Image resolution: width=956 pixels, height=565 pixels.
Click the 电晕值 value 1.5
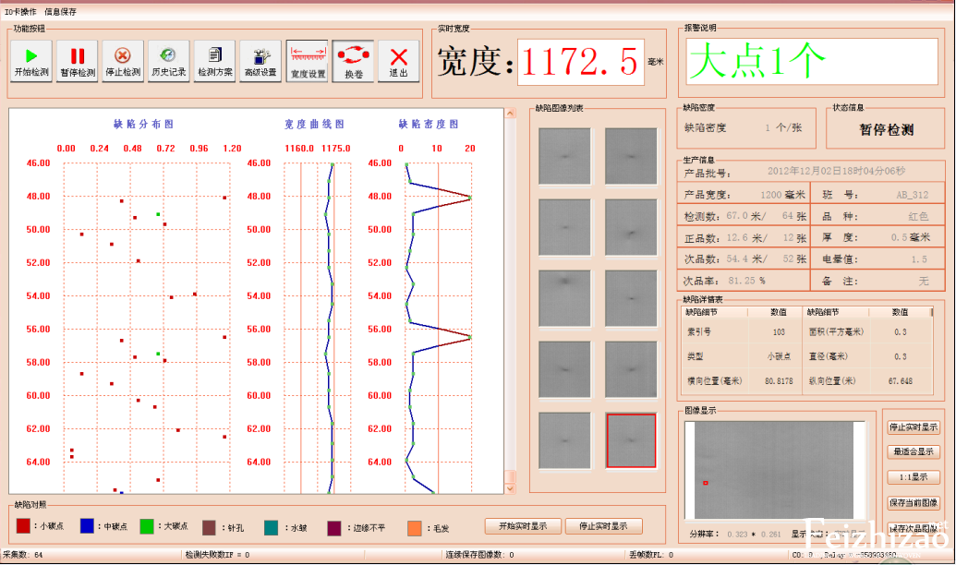pyautogui.click(x=919, y=259)
